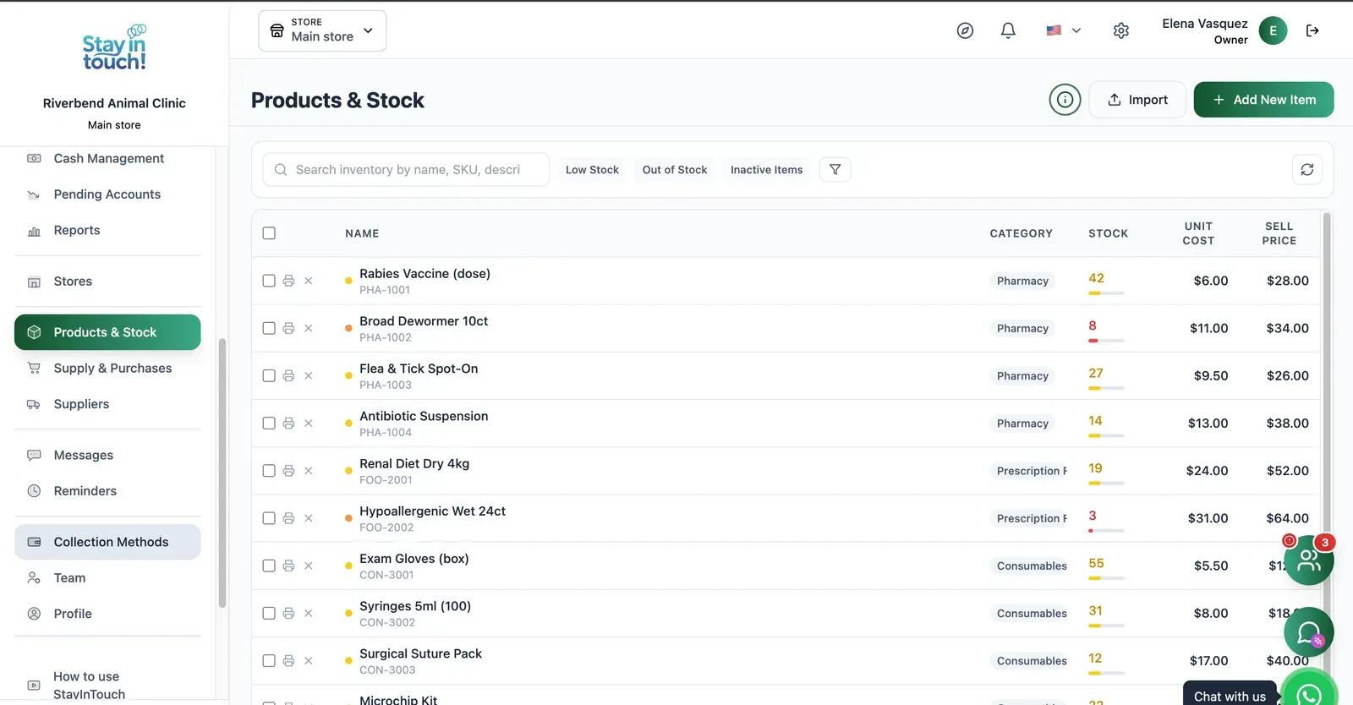Print label for Rabies Vaccine (dose)
The height and width of the screenshot is (705, 1353).
tap(288, 281)
